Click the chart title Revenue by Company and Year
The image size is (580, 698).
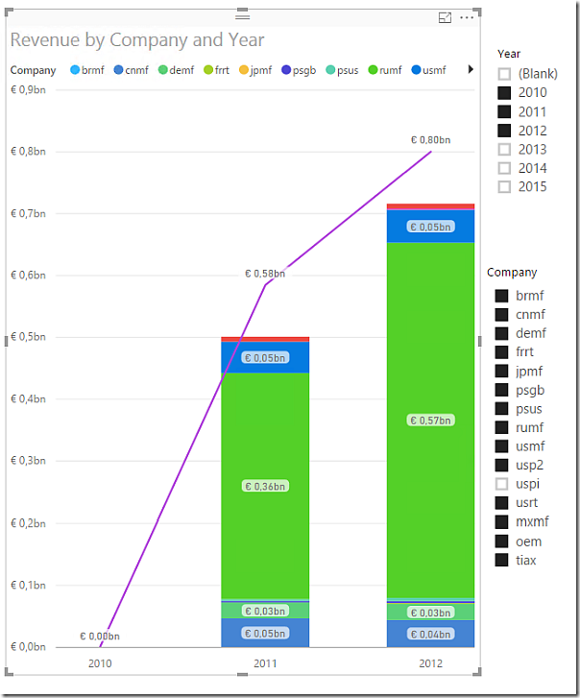137,40
